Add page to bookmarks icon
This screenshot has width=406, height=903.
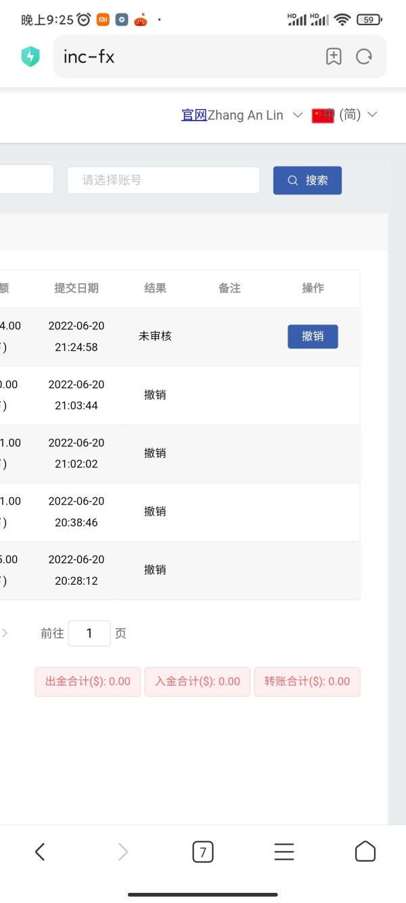point(334,57)
